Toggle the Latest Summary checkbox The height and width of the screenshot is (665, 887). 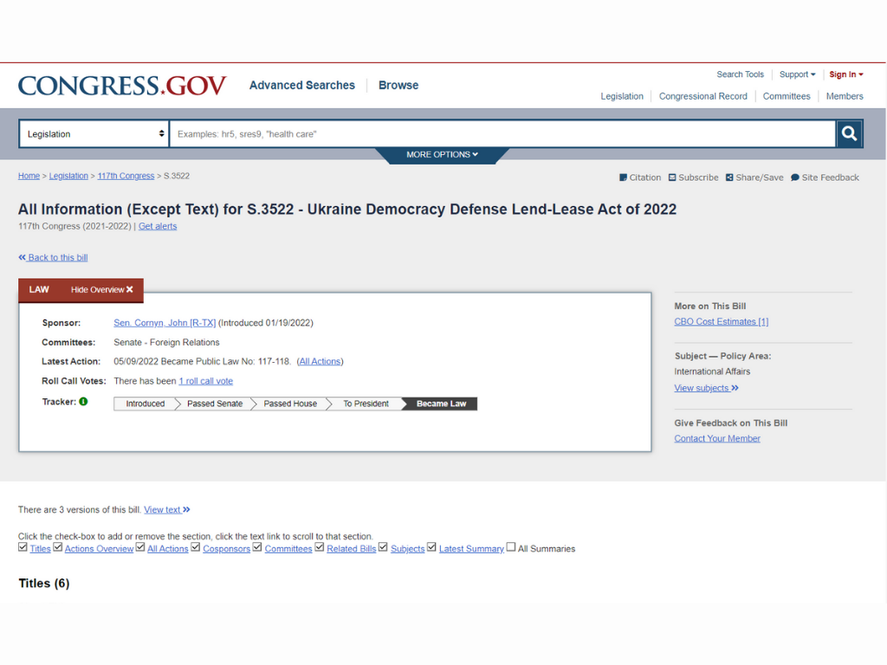[x=431, y=547]
